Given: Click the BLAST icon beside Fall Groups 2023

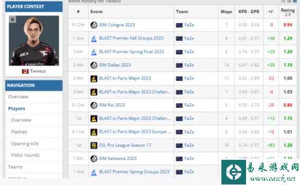Looking at the screenshot, I should click(x=93, y=39).
